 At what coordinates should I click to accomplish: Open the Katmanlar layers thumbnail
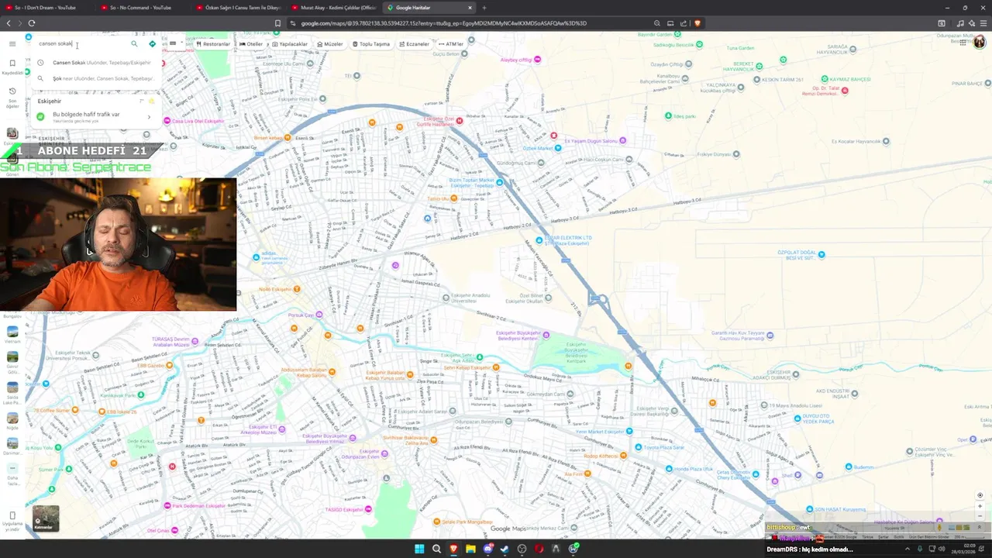coord(46,518)
